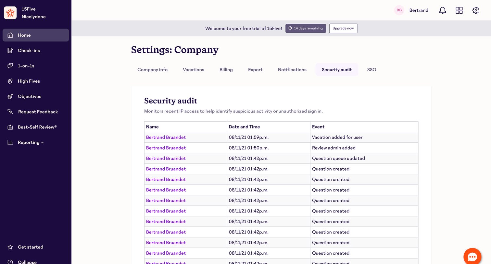
Task: Switch to the SSO tab
Action: click(371, 70)
